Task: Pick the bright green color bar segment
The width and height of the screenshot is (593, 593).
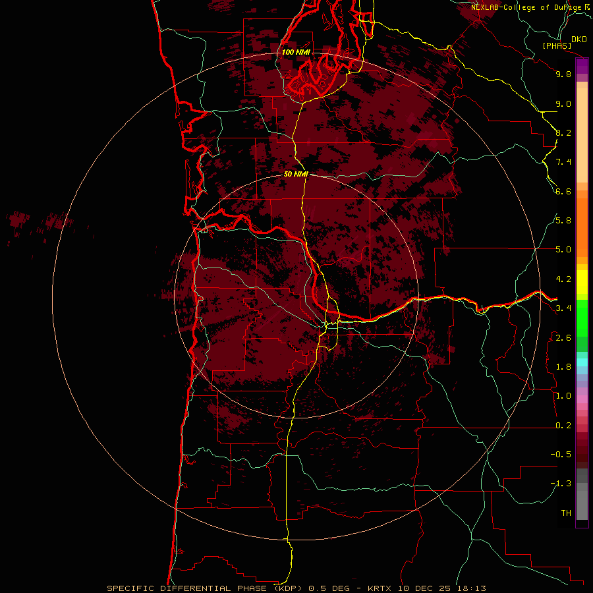Action: point(582,318)
